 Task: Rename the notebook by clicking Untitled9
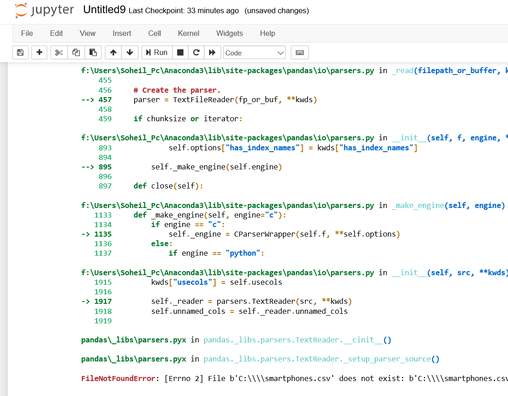click(x=104, y=10)
